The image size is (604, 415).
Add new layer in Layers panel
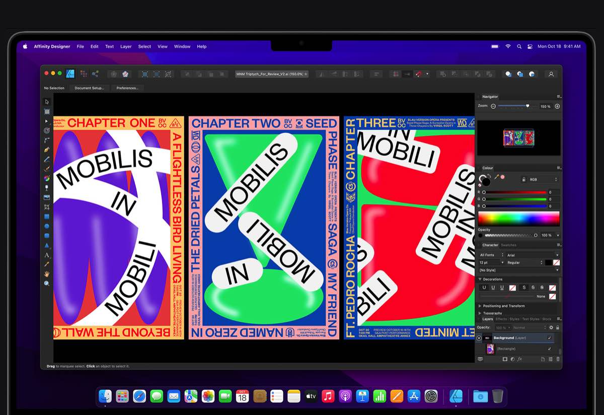tap(543, 359)
